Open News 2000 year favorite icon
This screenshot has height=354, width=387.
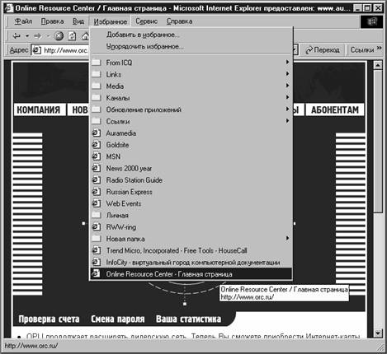pyautogui.click(x=97, y=168)
